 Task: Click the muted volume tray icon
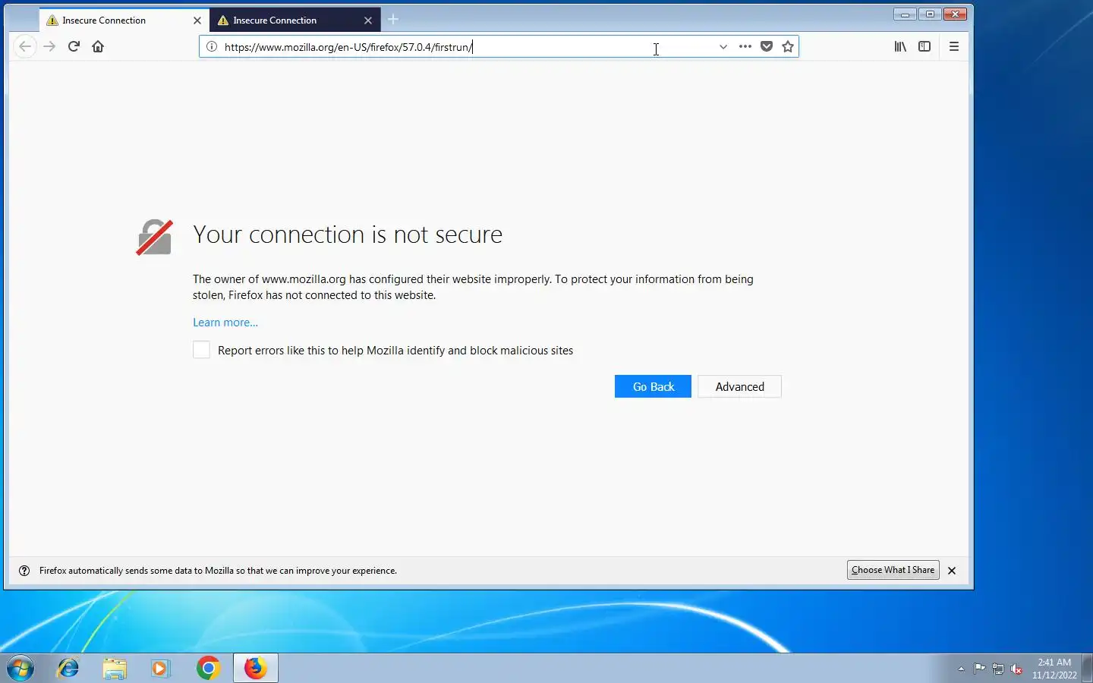pyautogui.click(x=1016, y=669)
